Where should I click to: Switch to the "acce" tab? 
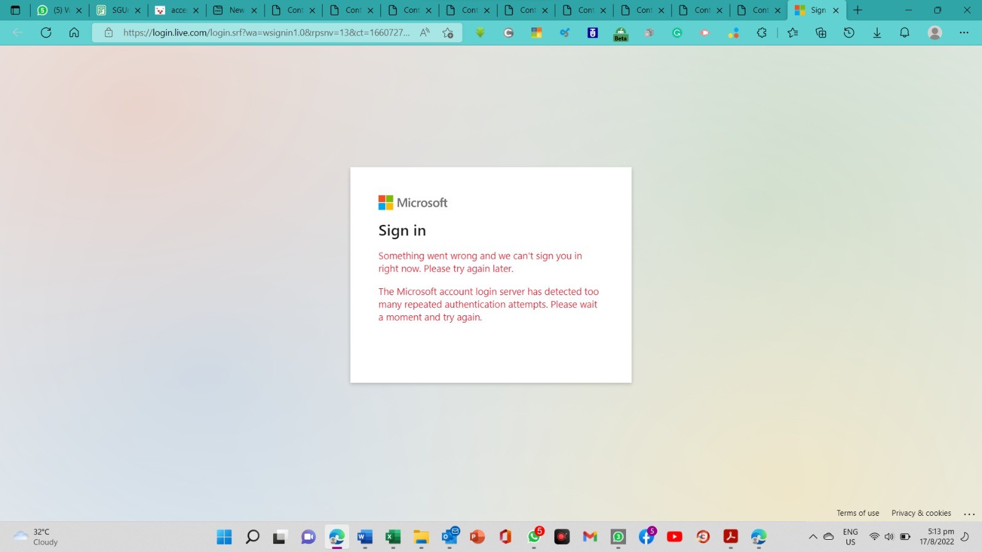177,10
